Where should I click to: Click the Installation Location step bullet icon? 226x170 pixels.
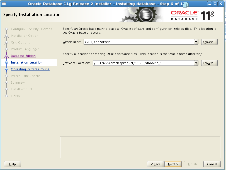coord(6,62)
